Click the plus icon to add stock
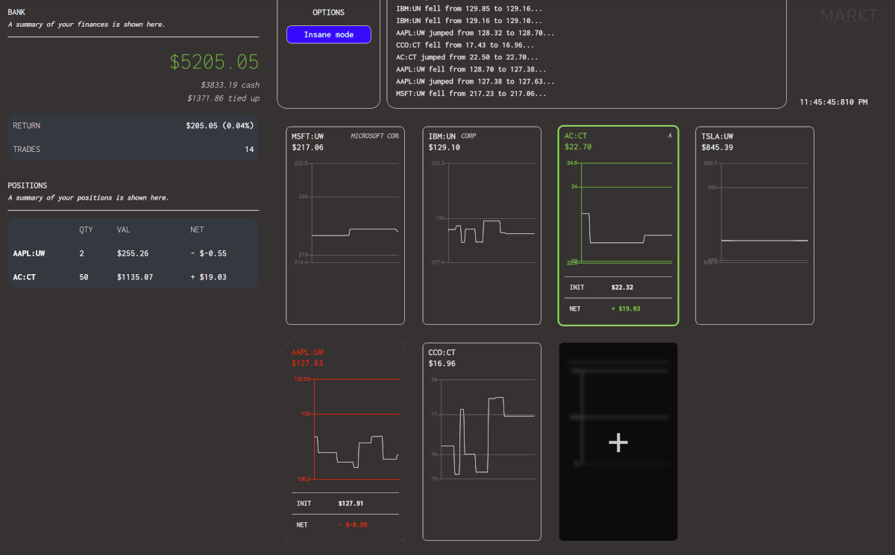 [x=618, y=443]
